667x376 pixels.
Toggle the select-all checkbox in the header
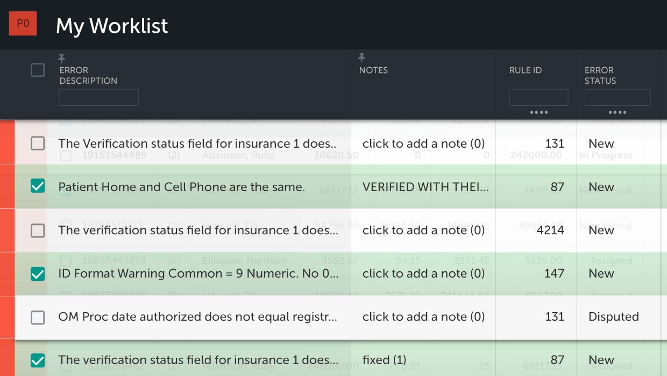pyautogui.click(x=38, y=69)
